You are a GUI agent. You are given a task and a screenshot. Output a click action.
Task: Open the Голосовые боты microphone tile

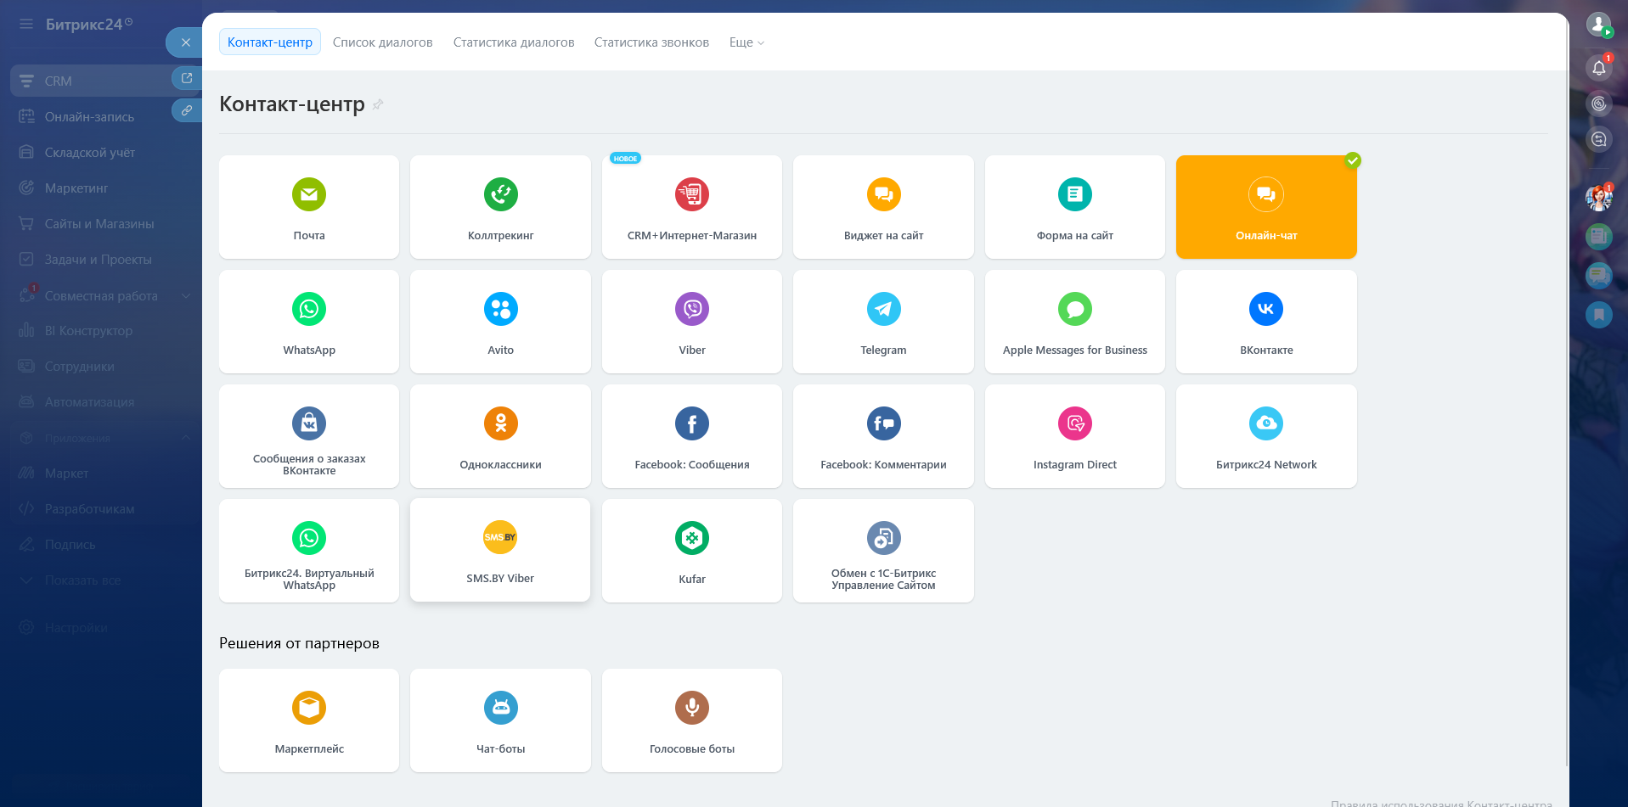point(692,720)
